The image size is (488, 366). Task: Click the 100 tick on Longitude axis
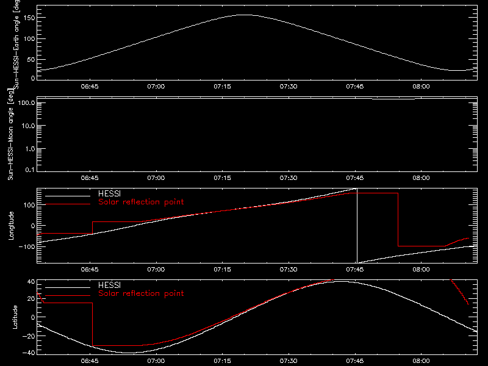(x=29, y=205)
